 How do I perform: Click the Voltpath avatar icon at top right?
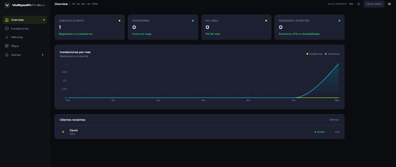point(389,4)
